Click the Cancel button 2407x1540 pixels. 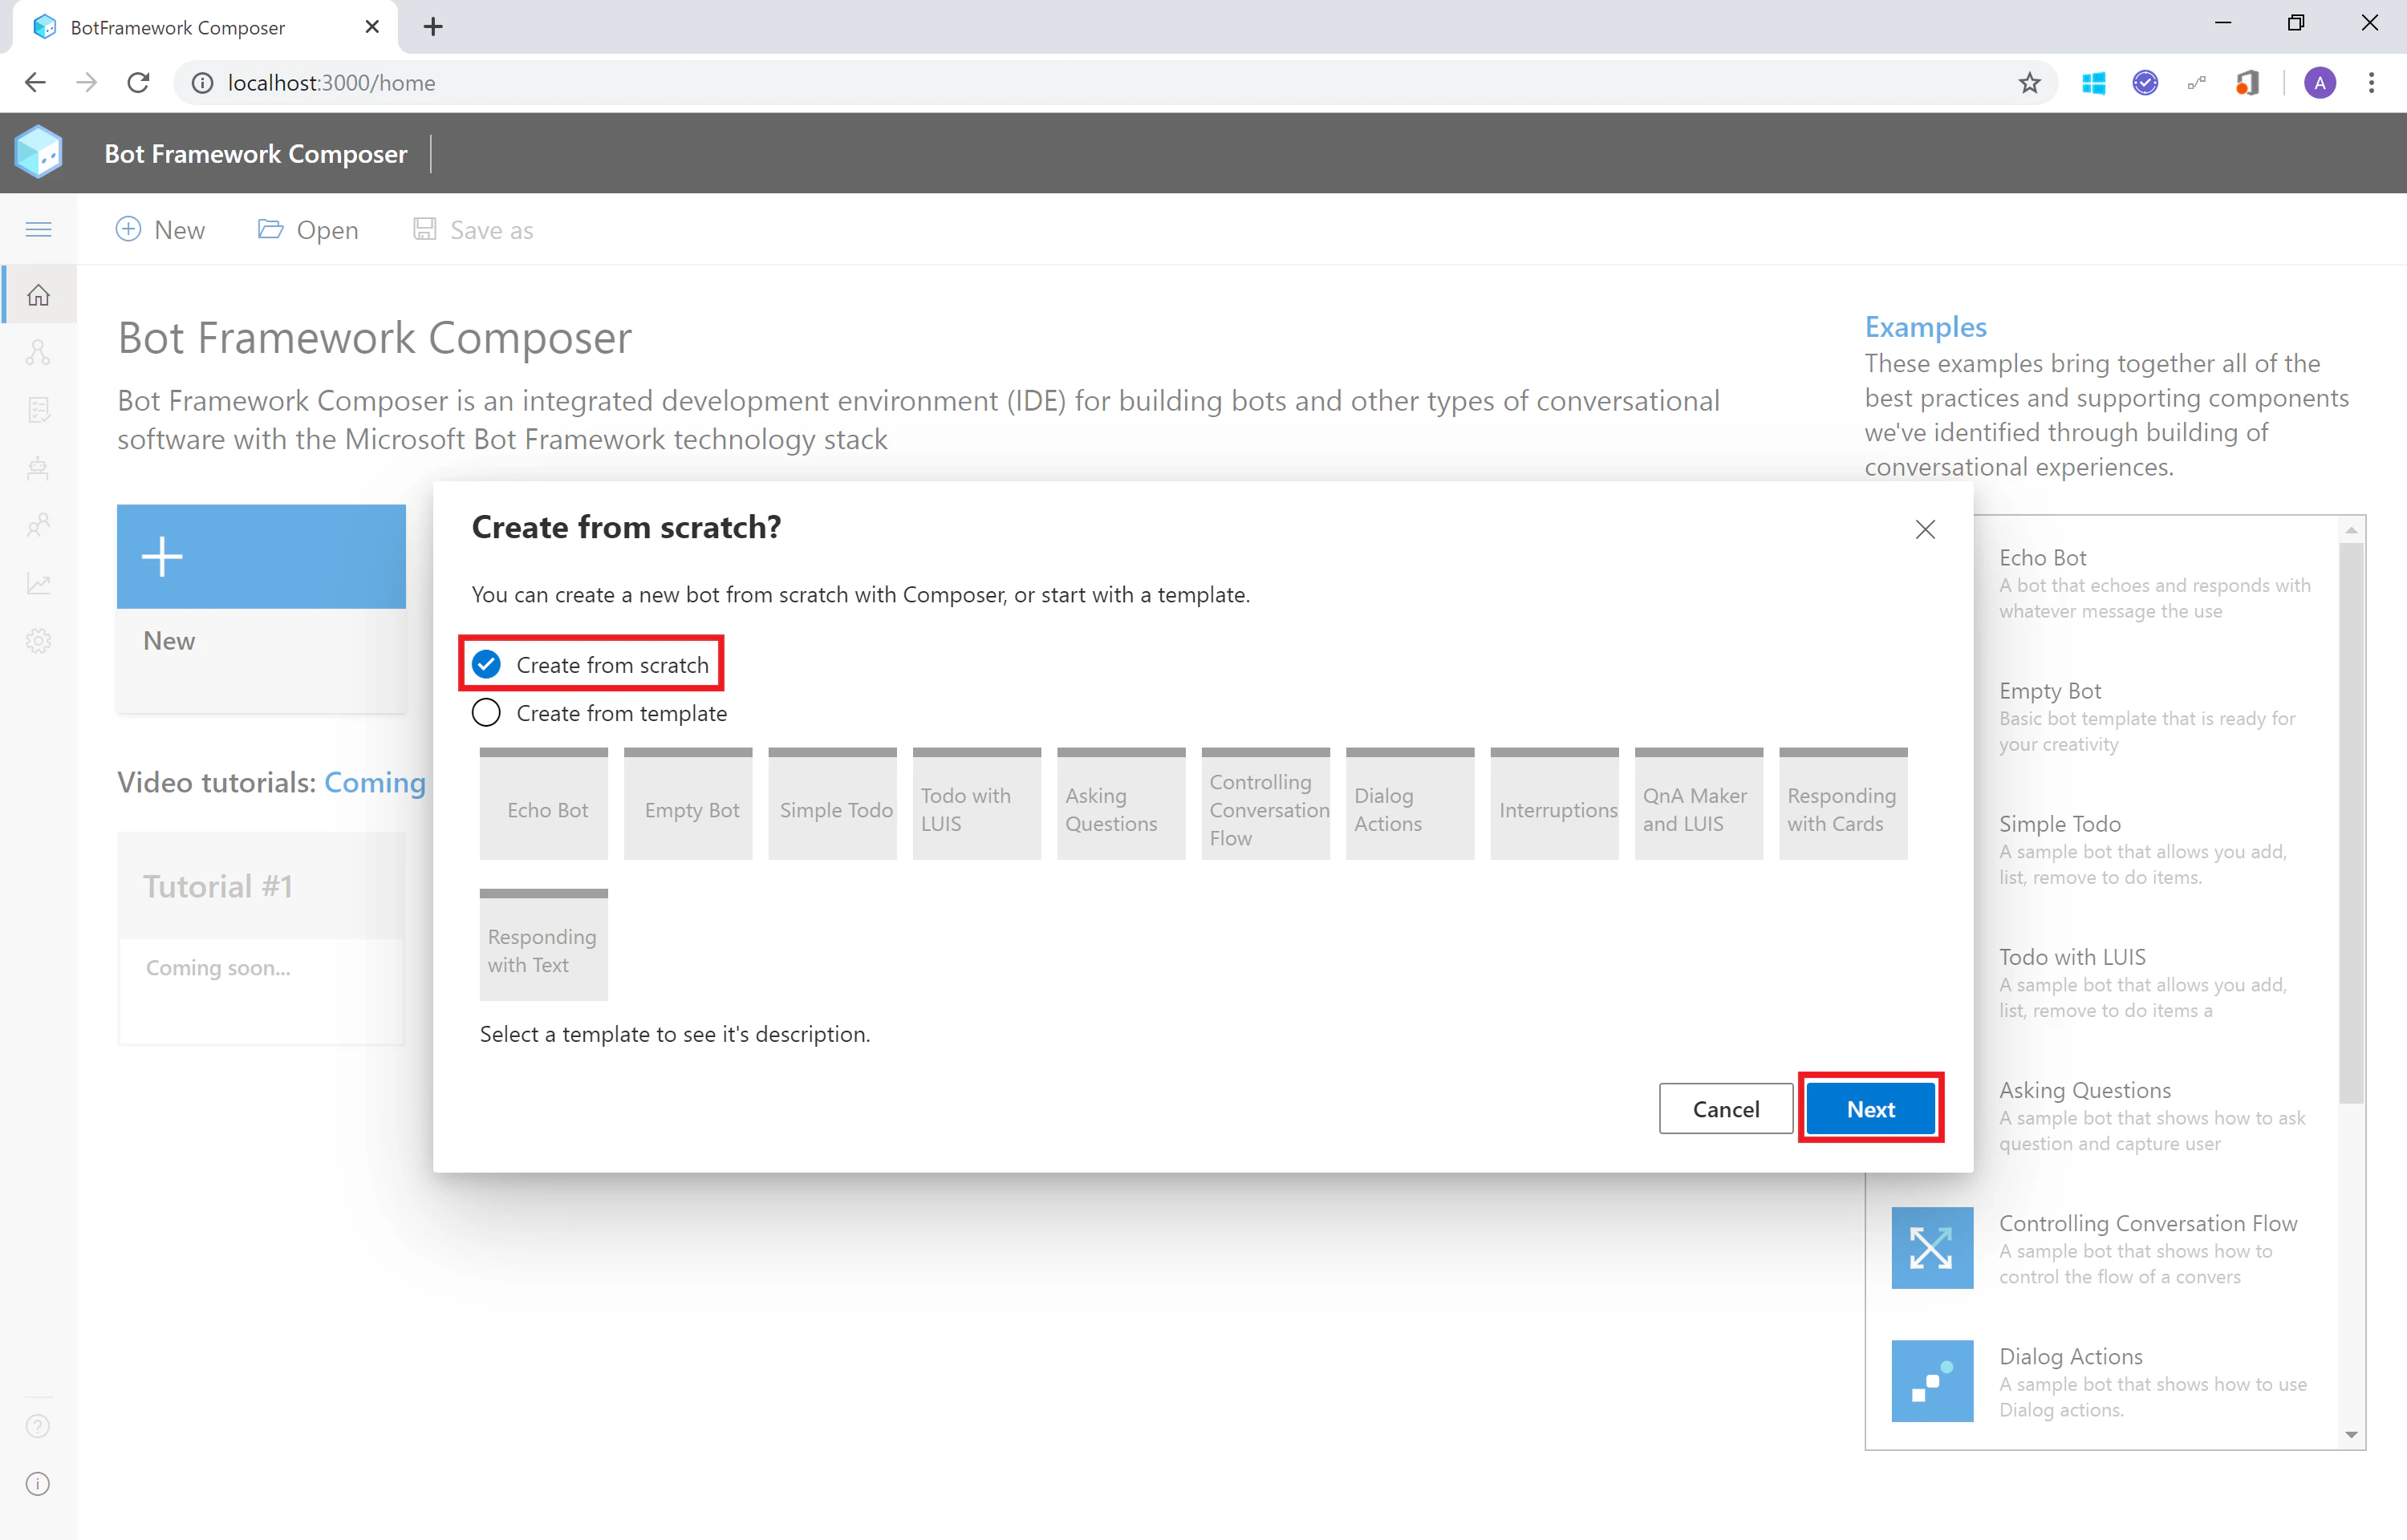[x=1725, y=1109]
